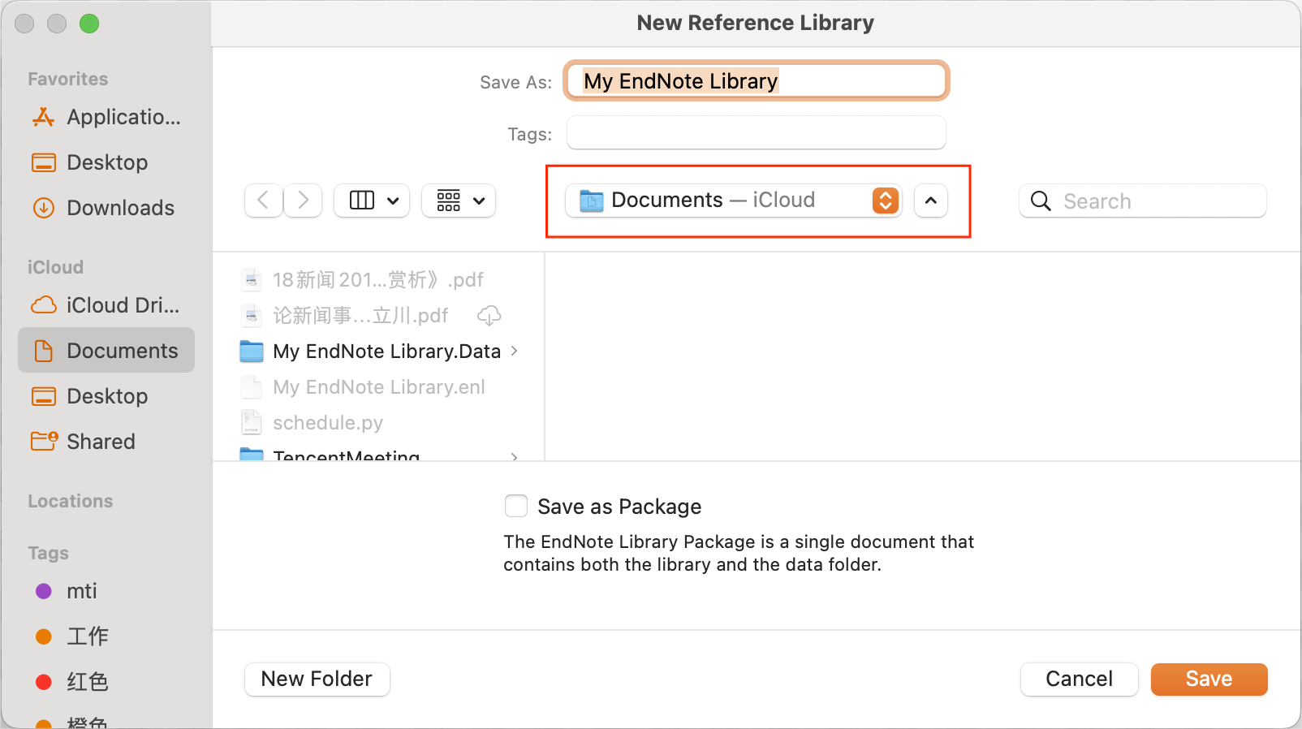The image size is (1302, 729).
Task: Click the iCloud download icon beside the PDF
Action: 489,316
